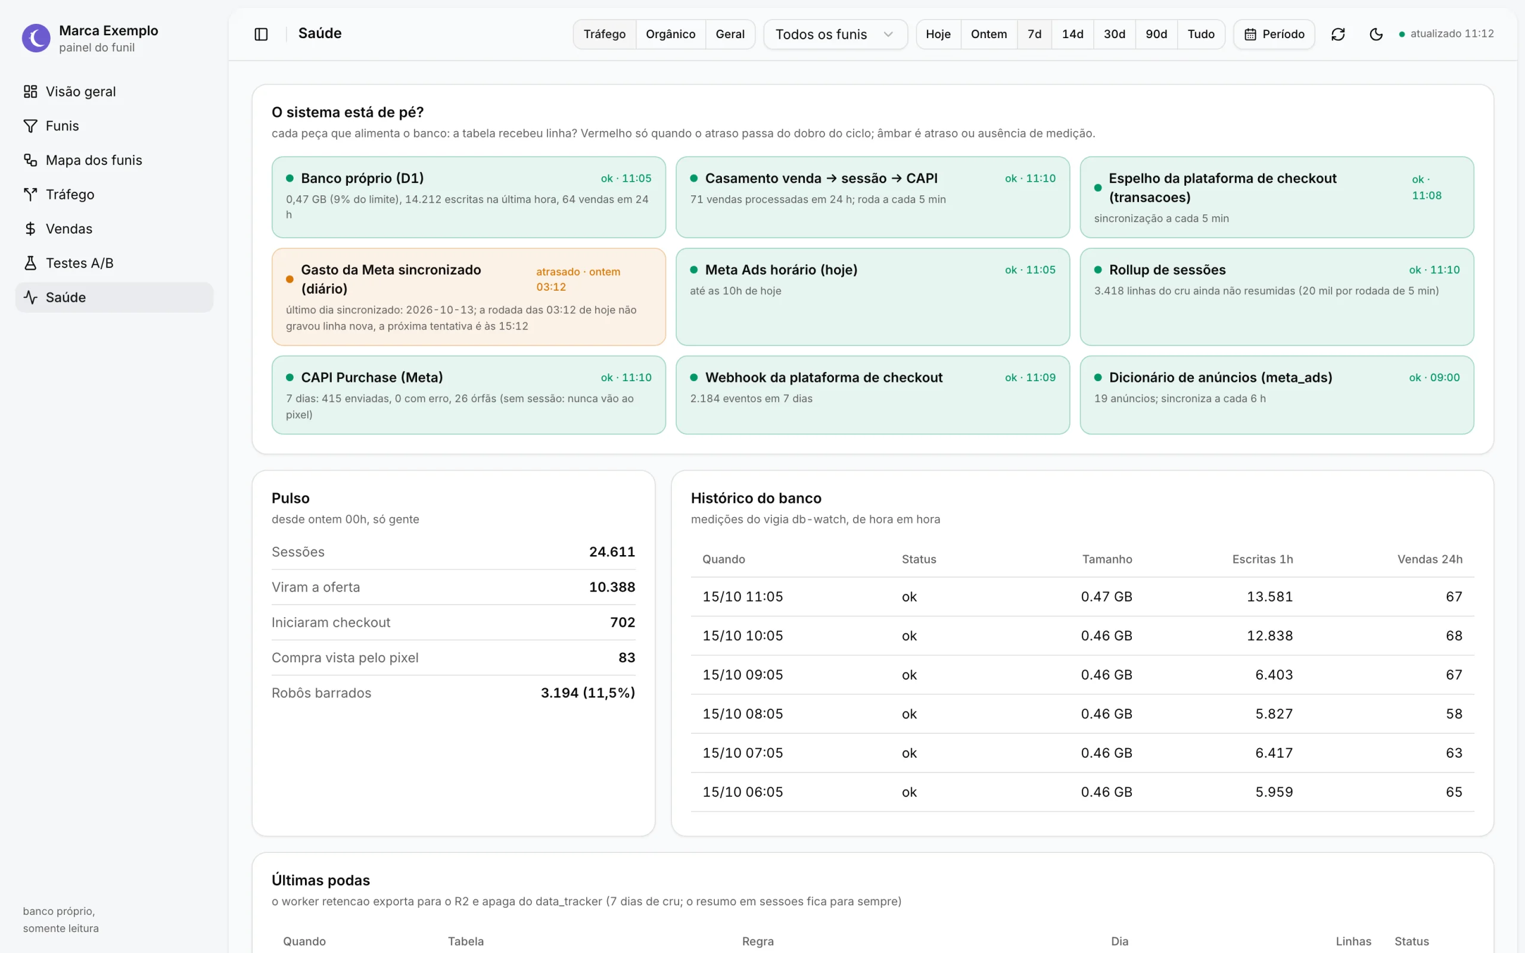Switch to the Geral segment
1525x953 pixels.
pos(730,34)
